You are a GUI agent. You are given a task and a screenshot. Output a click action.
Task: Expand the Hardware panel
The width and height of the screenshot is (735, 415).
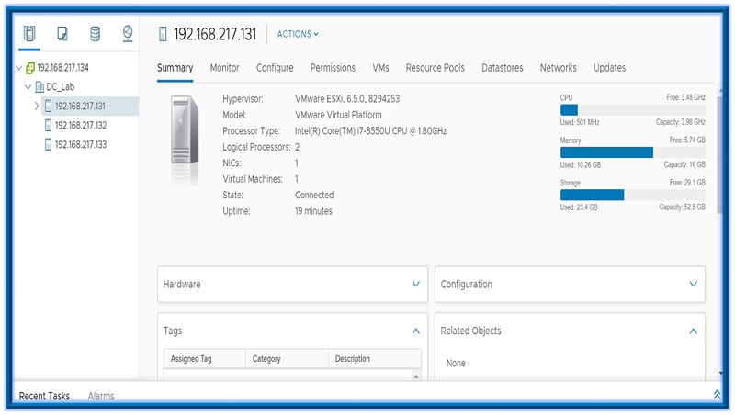415,285
